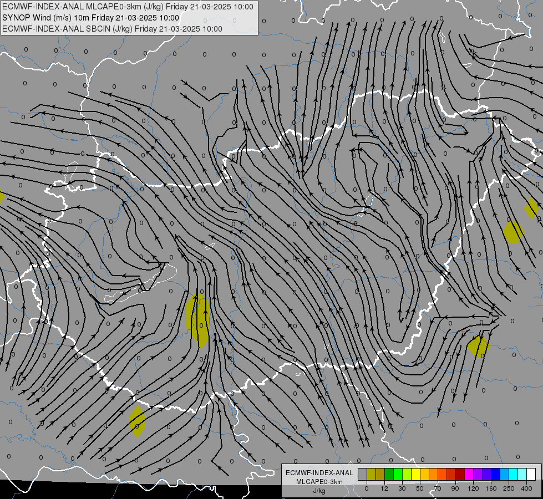Select the legend tick value '30'
543x499 pixels.
pyautogui.click(x=402, y=488)
